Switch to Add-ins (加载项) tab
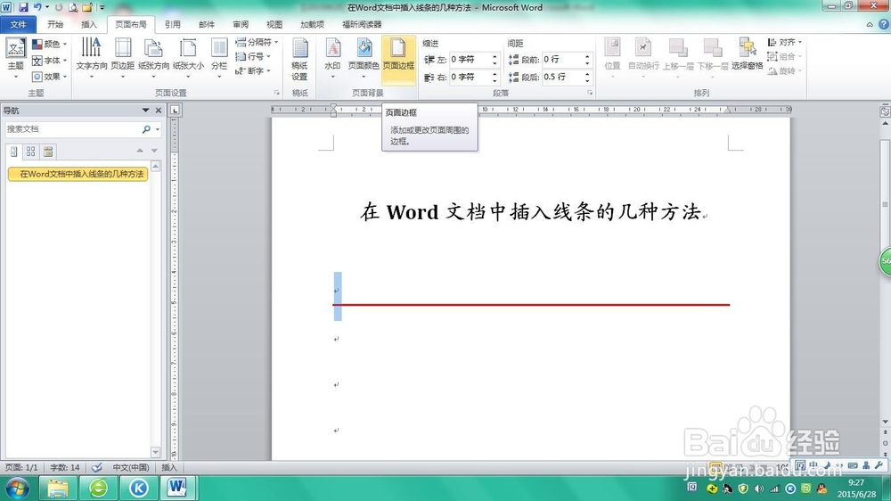The width and height of the screenshot is (891, 501). (312, 24)
